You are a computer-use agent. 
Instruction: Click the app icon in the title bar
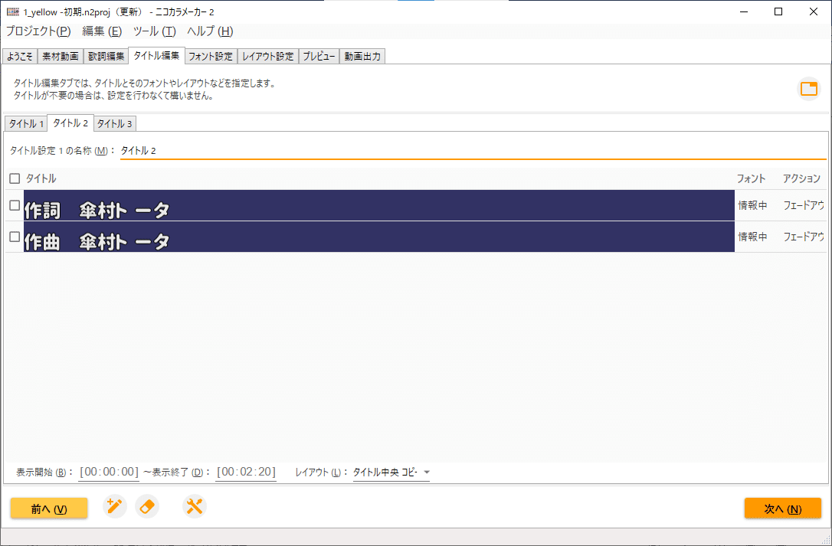click(x=13, y=11)
